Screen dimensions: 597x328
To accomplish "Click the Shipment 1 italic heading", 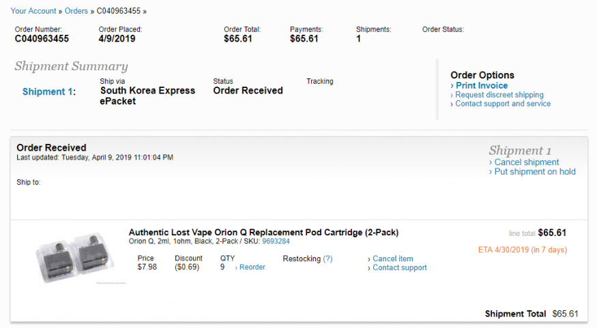I will click(x=520, y=151).
